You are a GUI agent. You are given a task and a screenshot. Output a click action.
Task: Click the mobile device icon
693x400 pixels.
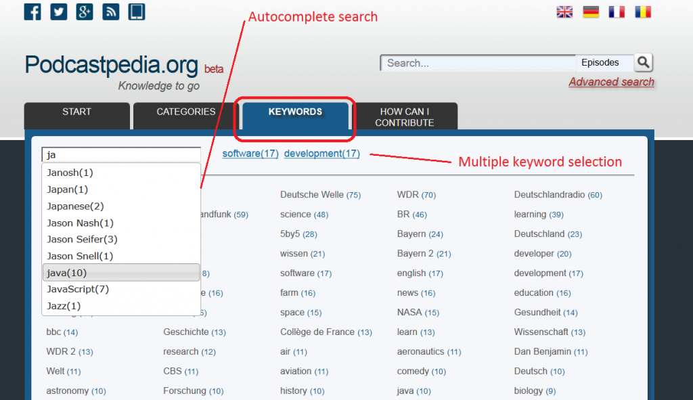click(x=137, y=12)
